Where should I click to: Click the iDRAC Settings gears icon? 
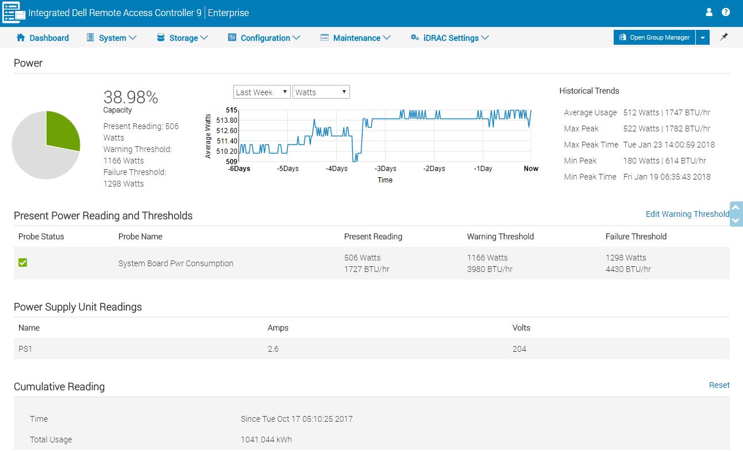[x=414, y=38]
